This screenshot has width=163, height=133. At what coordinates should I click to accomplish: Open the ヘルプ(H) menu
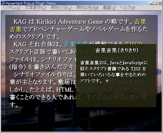pyautogui.click(x=128, y=8)
